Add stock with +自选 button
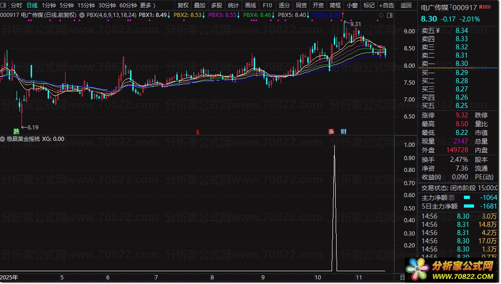501x284 pixels. [x=387, y=5]
